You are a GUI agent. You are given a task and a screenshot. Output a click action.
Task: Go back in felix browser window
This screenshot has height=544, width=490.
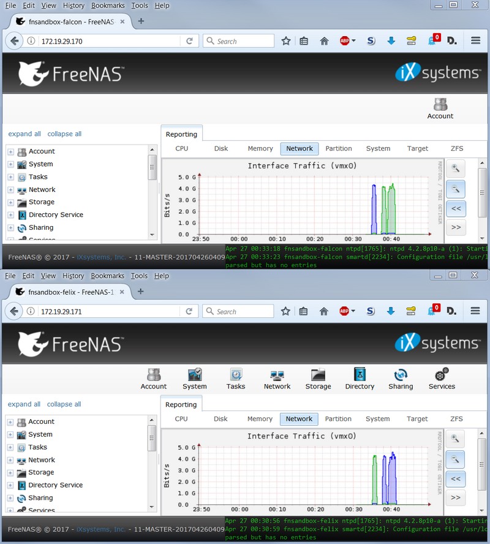coord(14,311)
